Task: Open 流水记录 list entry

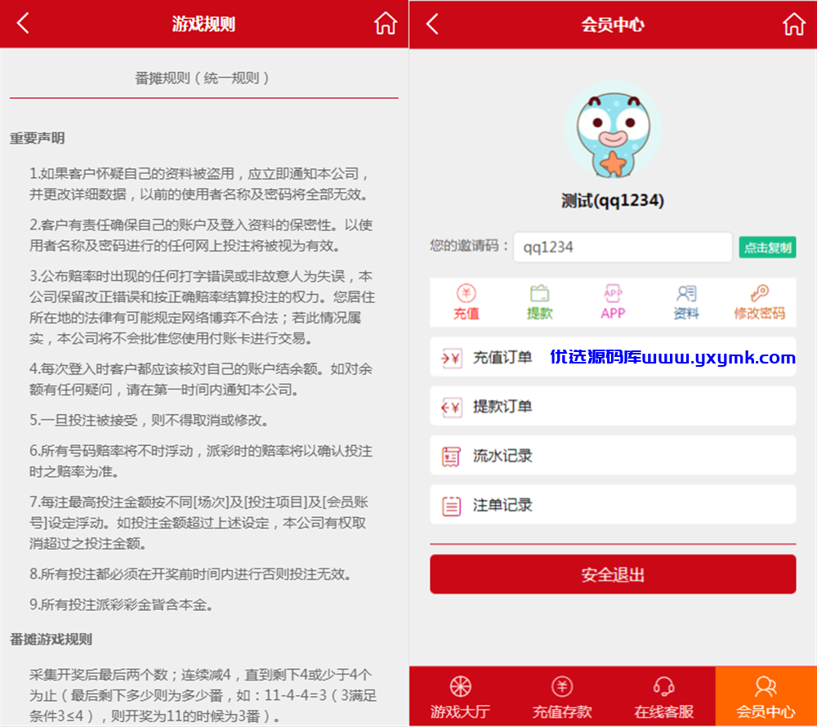Action: [613, 456]
